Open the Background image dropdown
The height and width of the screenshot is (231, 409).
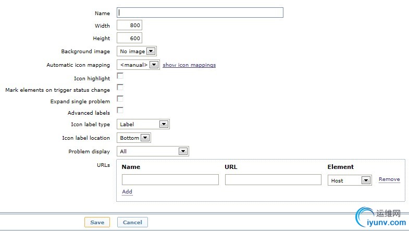click(137, 51)
